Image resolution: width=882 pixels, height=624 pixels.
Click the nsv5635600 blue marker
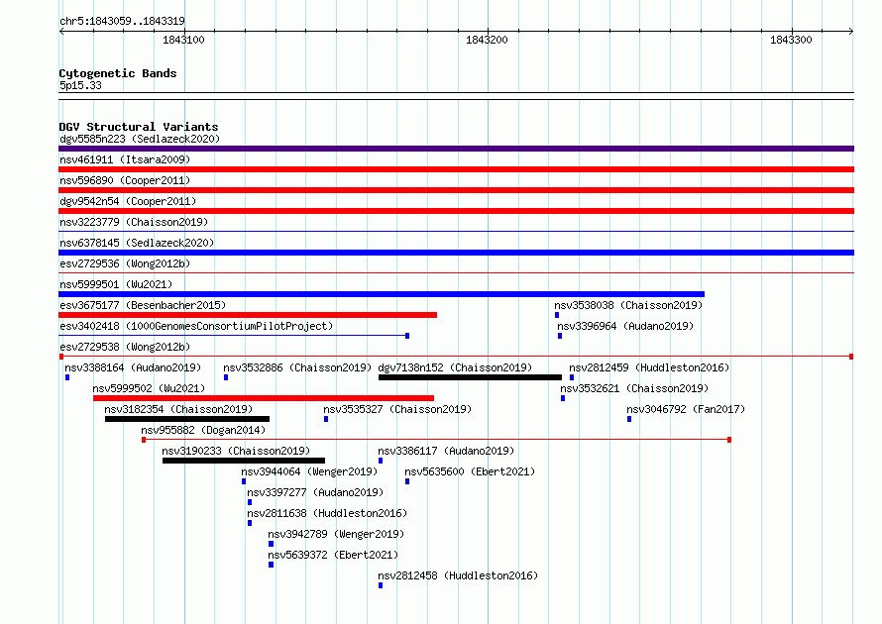(x=407, y=481)
